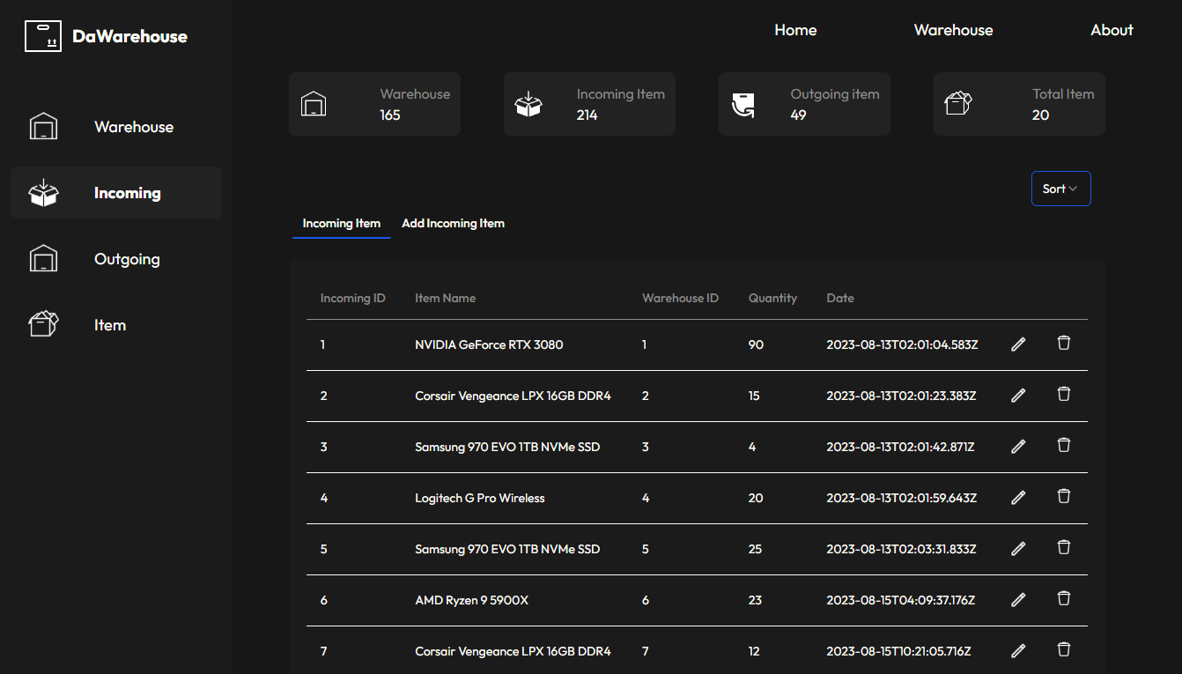Click the Total Item summary card
Image resolution: width=1182 pixels, height=674 pixels.
click(1019, 104)
